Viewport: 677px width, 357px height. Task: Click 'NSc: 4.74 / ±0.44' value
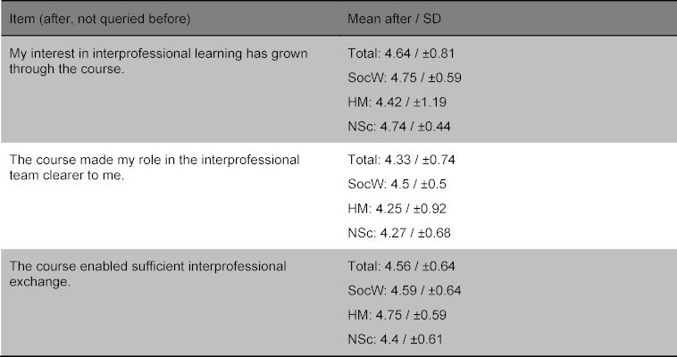(x=399, y=127)
